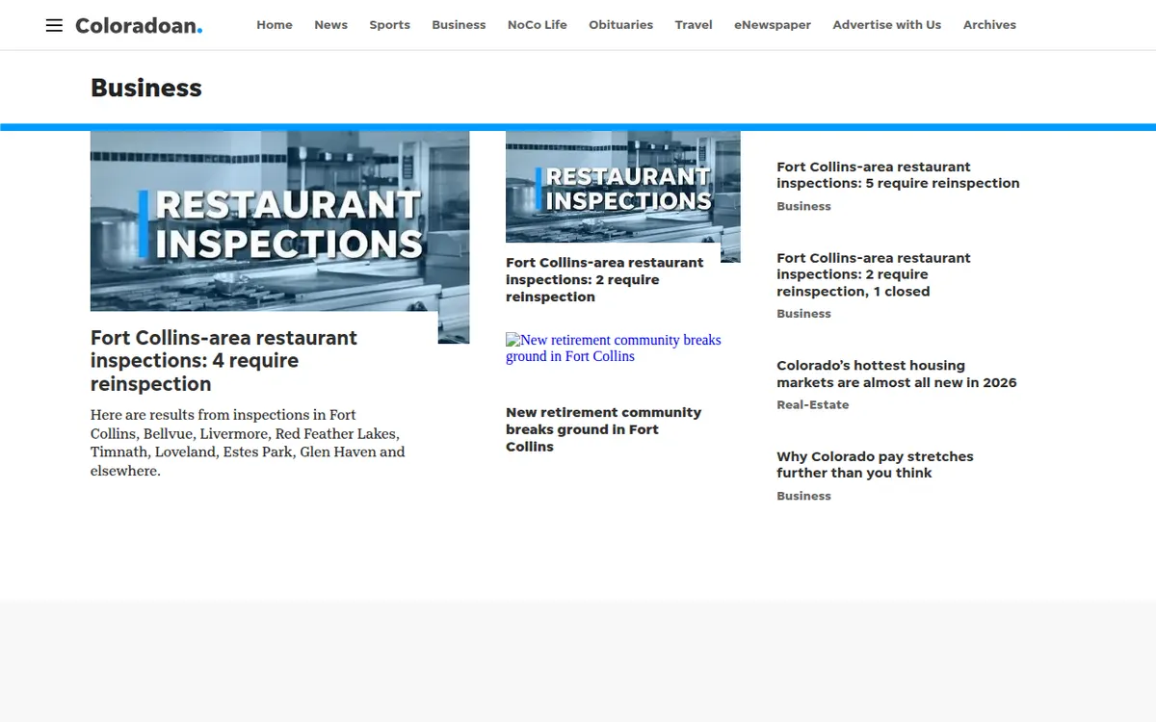1156x722 pixels.
Task: Open the Travel section
Action: tap(694, 25)
